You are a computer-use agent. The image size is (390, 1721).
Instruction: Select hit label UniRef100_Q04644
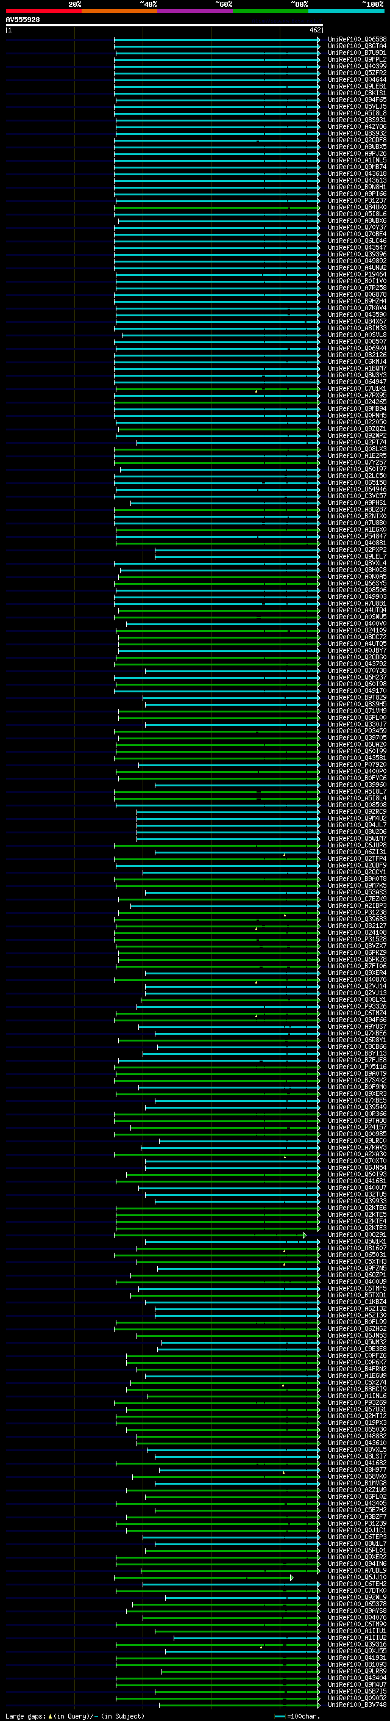click(356, 79)
